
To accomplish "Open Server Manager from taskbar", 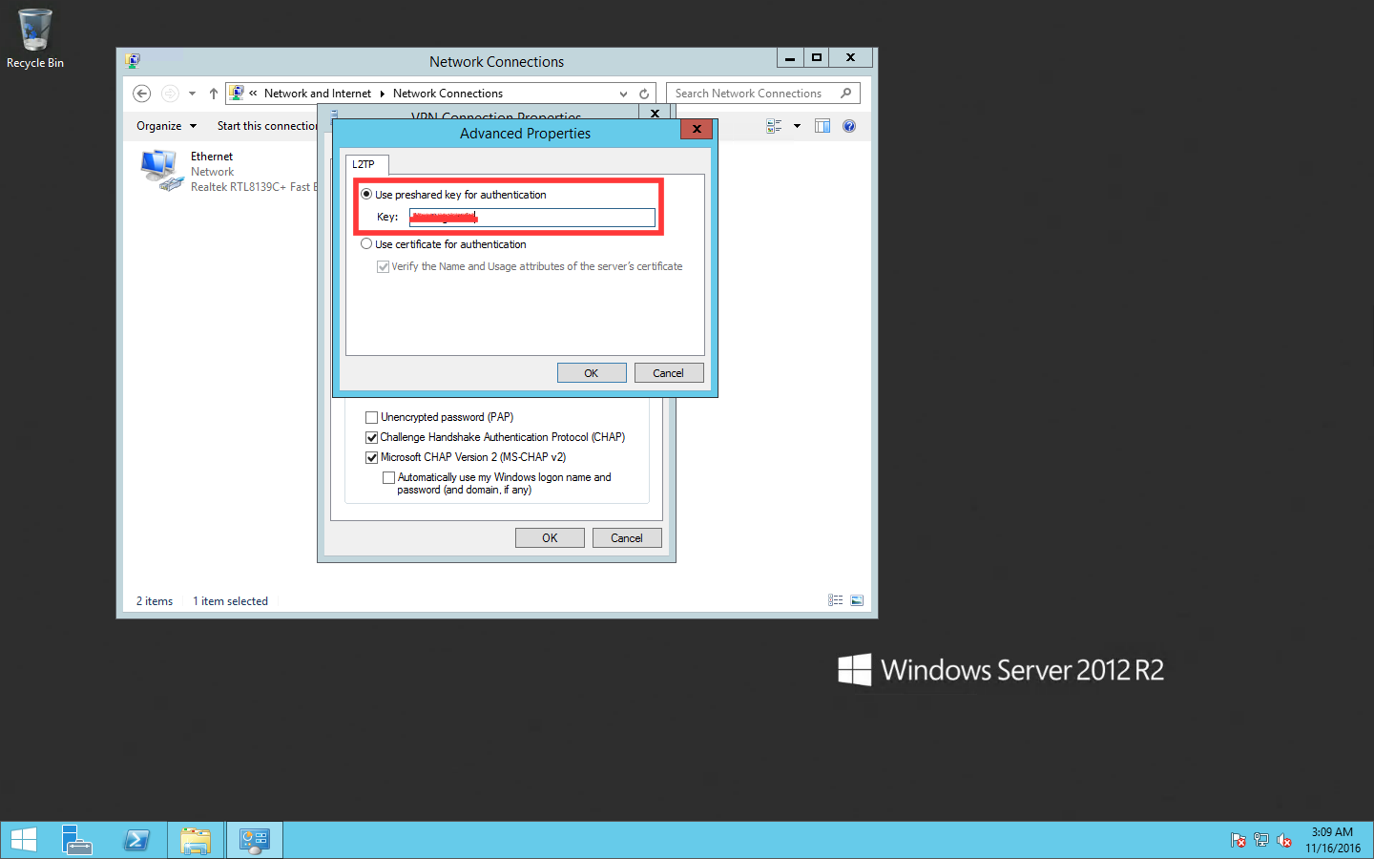I will pos(77,840).
